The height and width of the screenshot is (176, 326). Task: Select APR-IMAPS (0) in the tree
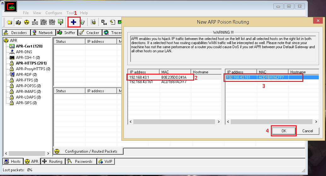point(28,92)
